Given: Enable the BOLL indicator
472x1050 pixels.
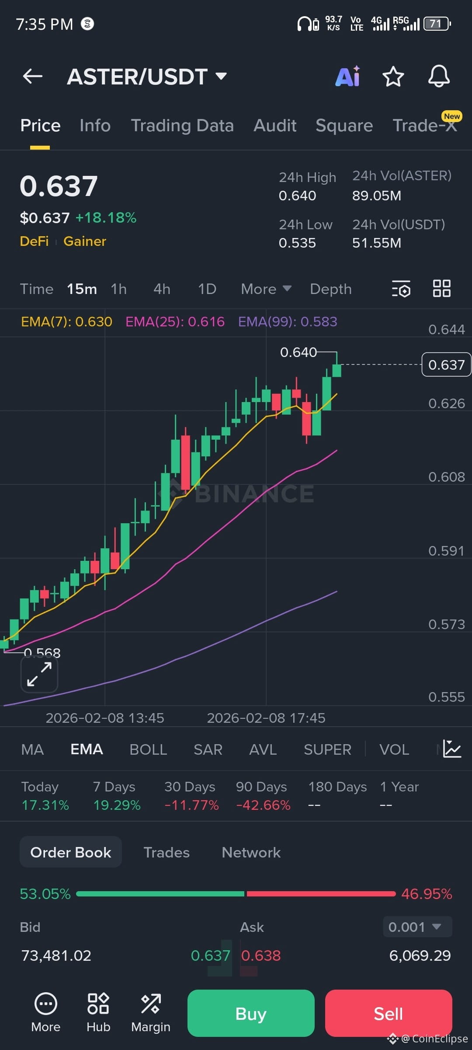Looking at the screenshot, I should (148, 749).
